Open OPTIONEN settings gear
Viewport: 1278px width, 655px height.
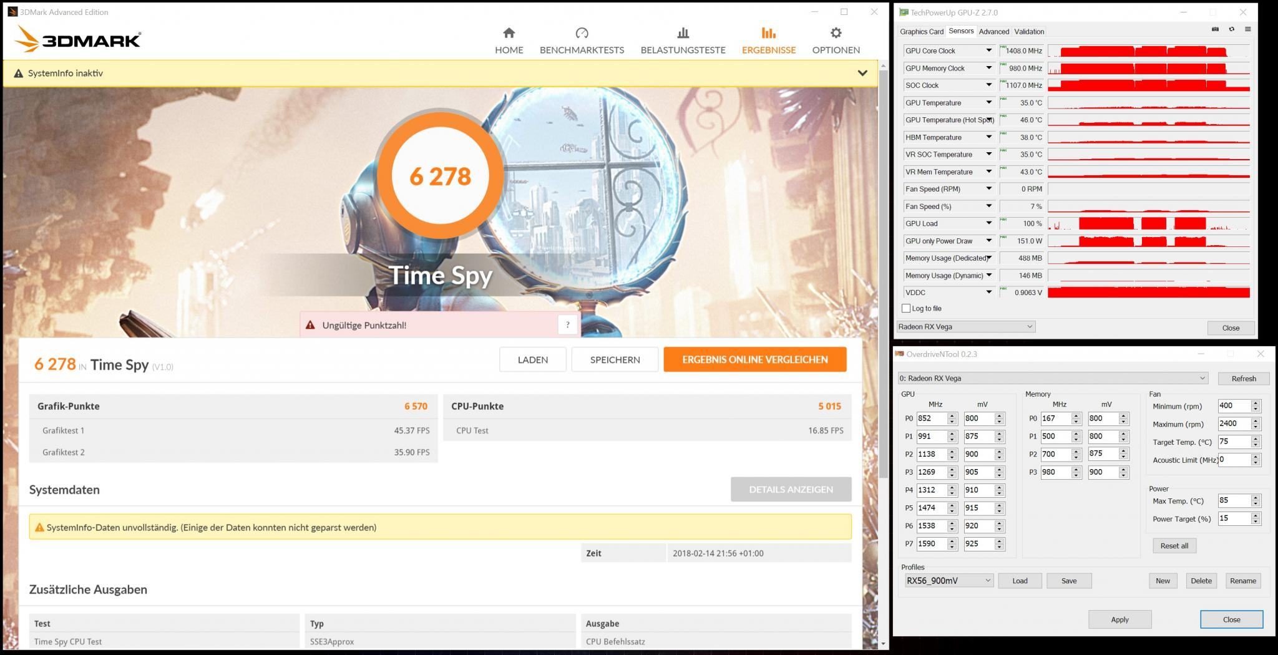(836, 33)
